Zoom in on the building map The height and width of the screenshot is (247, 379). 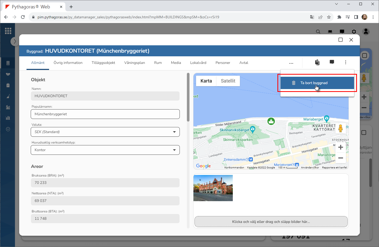point(340,147)
